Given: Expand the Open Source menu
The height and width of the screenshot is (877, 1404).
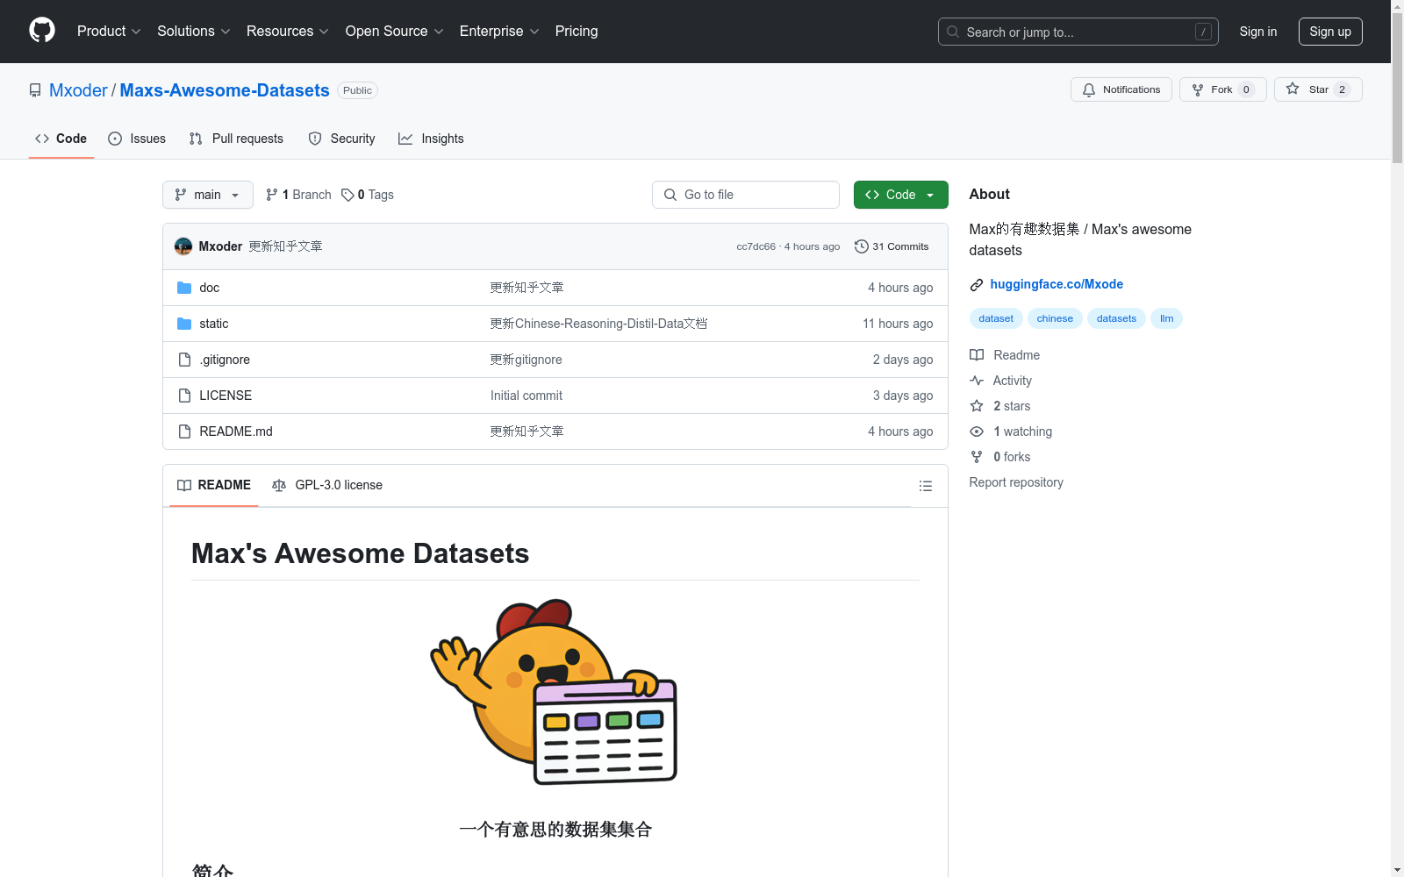Looking at the screenshot, I should [395, 32].
